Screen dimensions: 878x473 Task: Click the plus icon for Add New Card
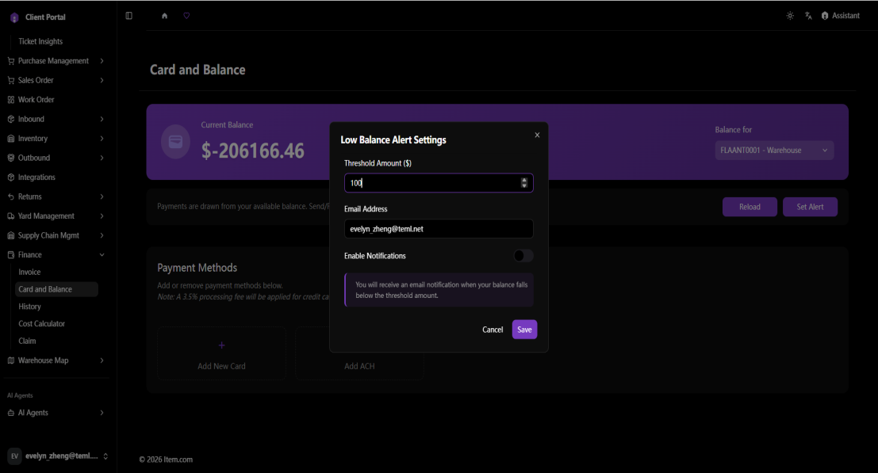(x=222, y=345)
